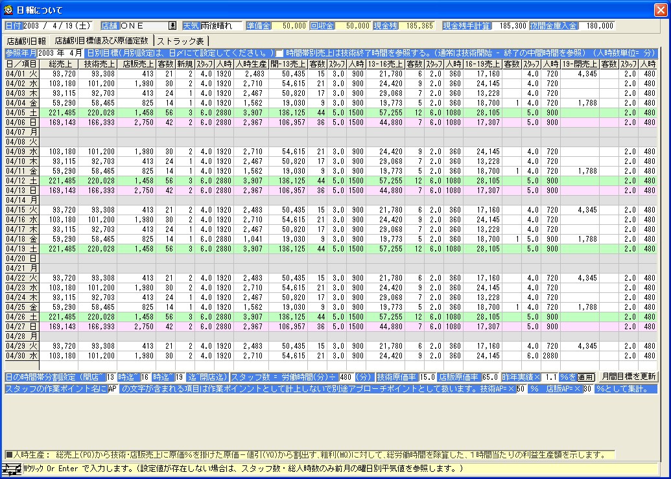Select the 04/07 月 row header
This screenshot has height=479, width=671.
click(x=22, y=132)
